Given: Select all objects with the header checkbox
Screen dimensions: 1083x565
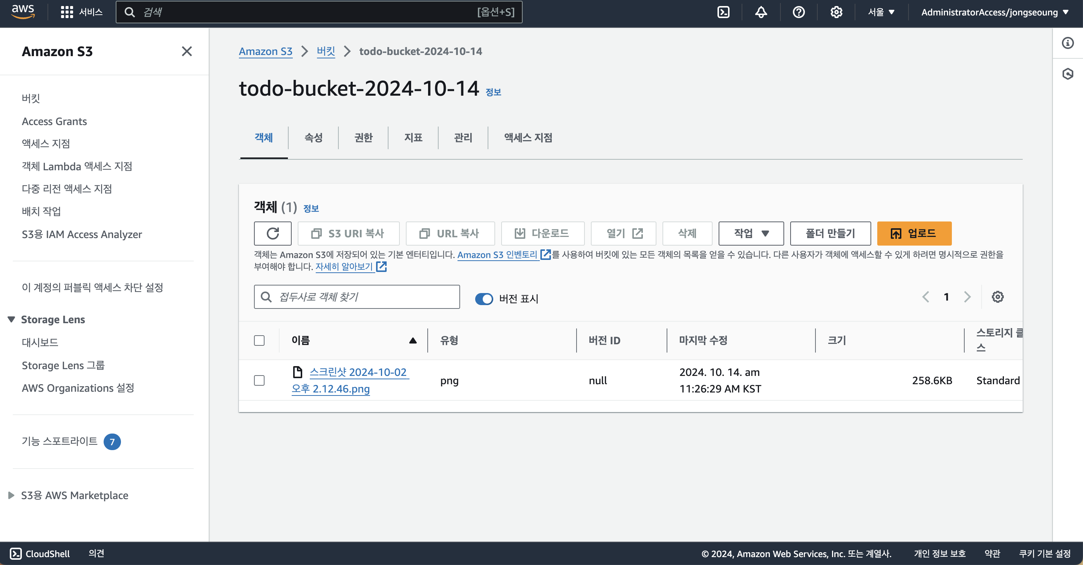Looking at the screenshot, I should click(259, 341).
